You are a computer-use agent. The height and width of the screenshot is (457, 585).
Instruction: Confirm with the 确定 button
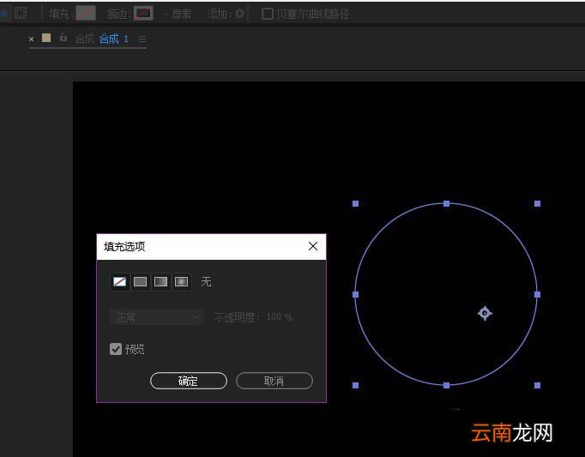pyautogui.click(x=189, y=381)
